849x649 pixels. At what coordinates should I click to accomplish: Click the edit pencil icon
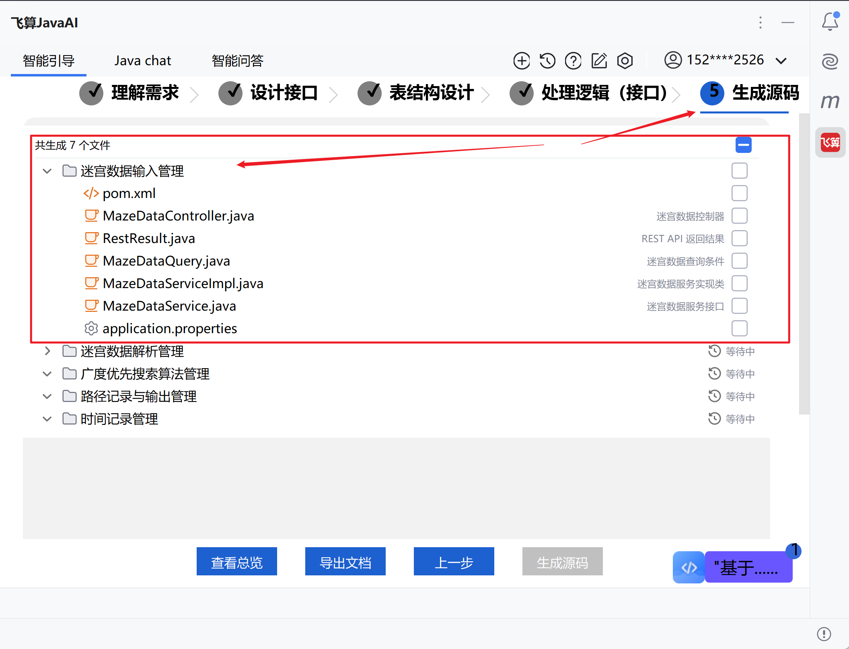[x=599, y=61]
